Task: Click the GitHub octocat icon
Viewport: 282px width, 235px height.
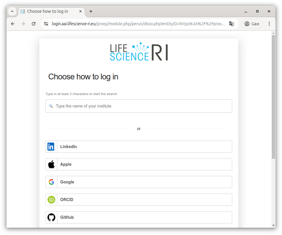Action: [52, 217]
